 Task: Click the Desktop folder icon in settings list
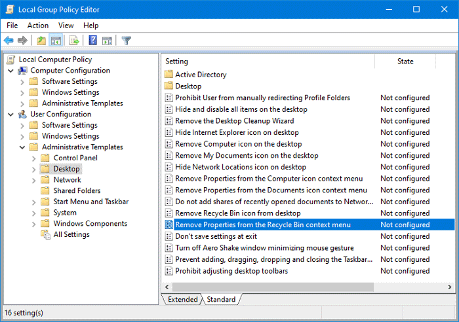tap(169, 86)
